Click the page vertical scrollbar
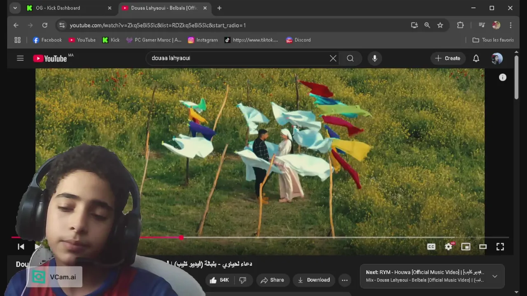 [x=516, y=78]
